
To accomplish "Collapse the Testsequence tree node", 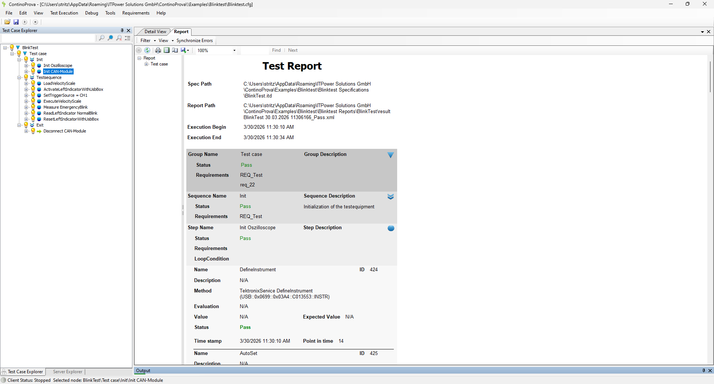I will 19,77.
